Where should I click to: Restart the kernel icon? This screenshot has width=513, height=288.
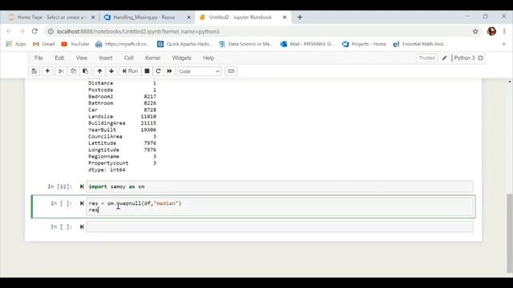(158, 71)
